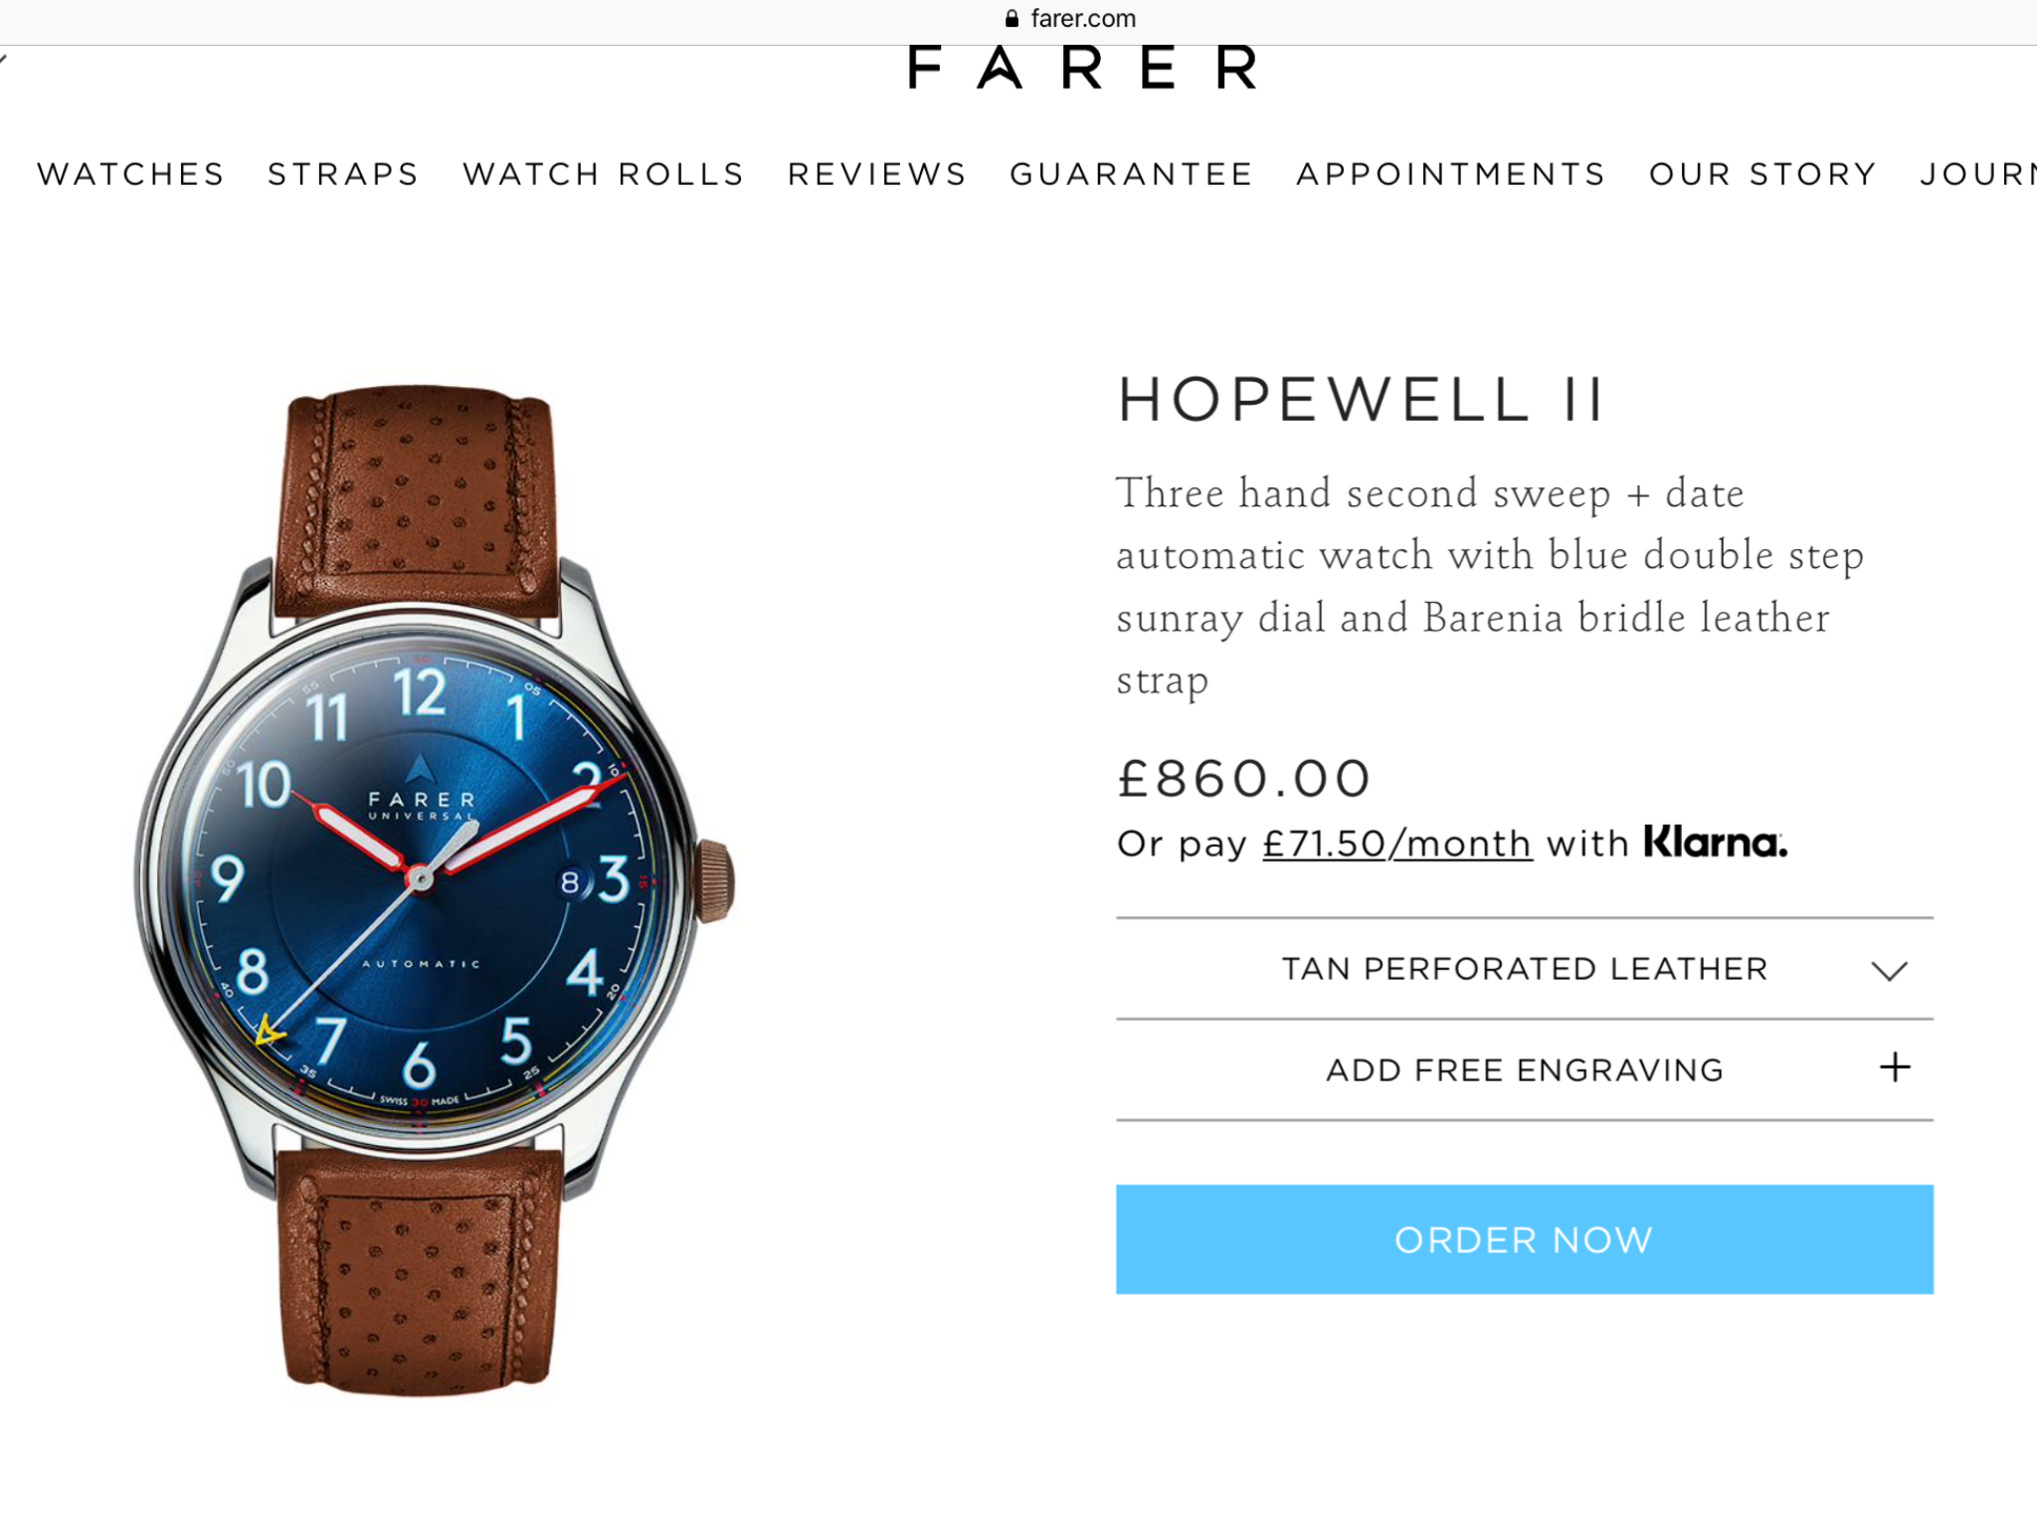Open the Guarantee page
2037x1528 pixels.
[x=1131, y=174]
